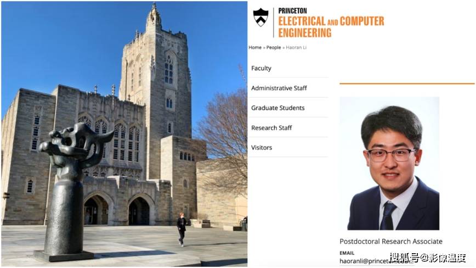Click the PRINCETON wordmark beside the shield
Image resolution: width=476 pixels, height=268 pixels.
[x=292, y=11]
